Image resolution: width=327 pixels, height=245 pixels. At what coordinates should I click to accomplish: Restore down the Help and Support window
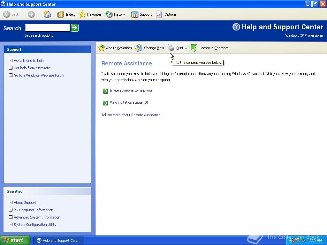click(316, 4)
